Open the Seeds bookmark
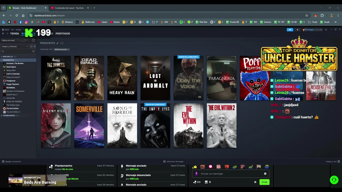 (325, 22)
